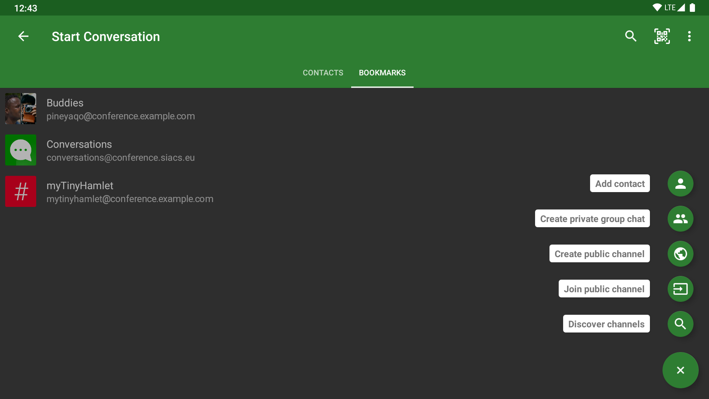Tap the private group chat people icon

680,219
